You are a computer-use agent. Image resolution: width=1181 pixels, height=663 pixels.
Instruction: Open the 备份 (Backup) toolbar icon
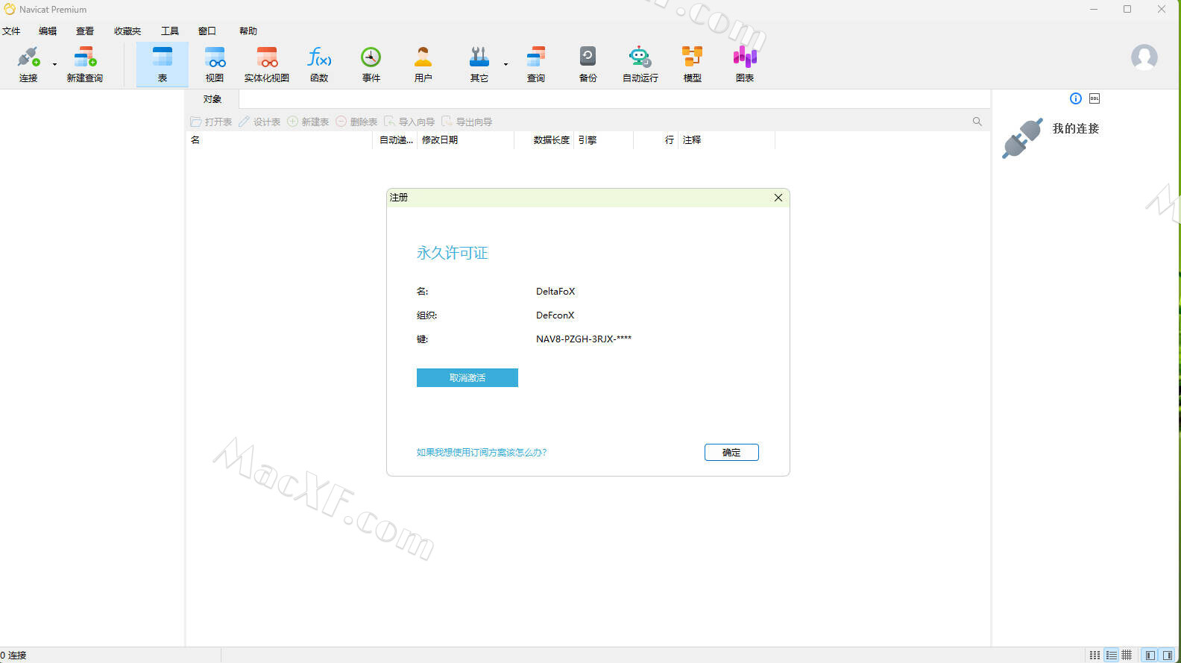588,64
